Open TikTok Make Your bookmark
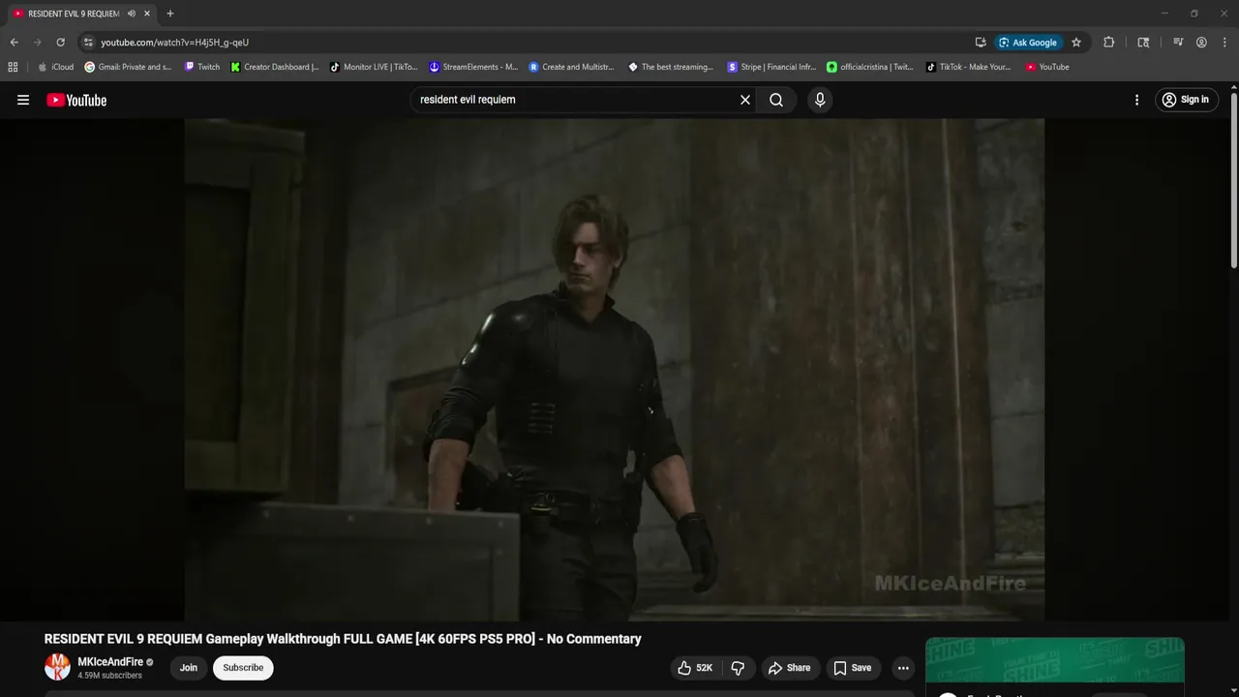Image resolution: width=1239 pixels, height=697 pixels. point(968,67)
